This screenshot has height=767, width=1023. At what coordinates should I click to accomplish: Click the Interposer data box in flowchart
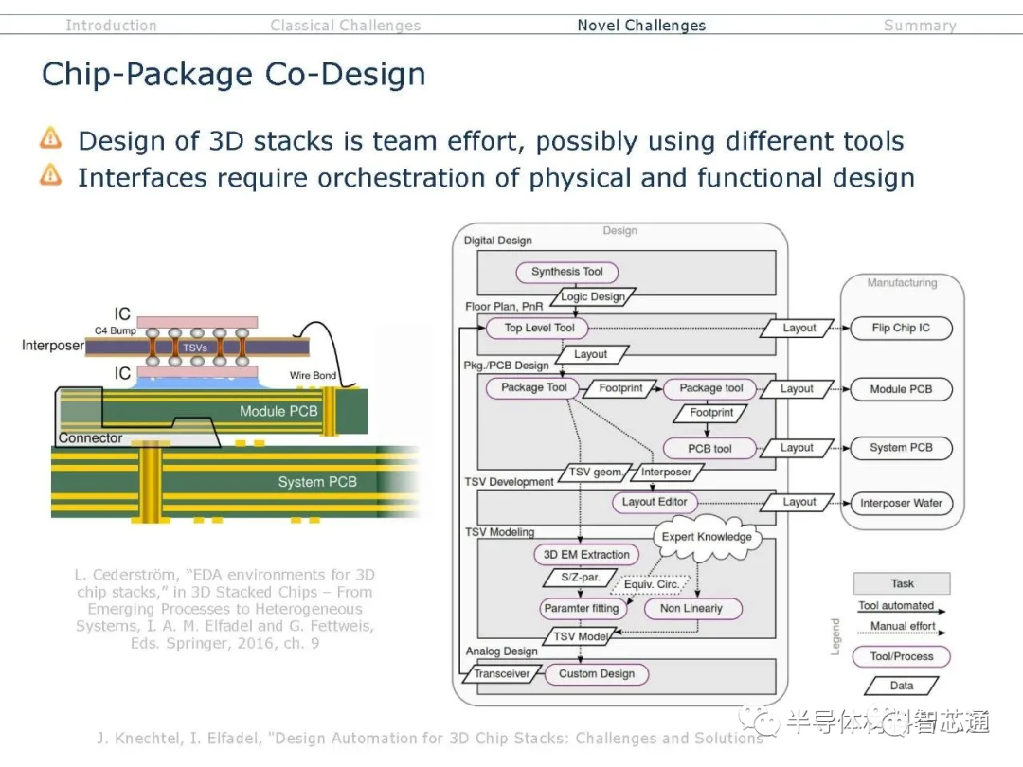(x=666, y=473)
